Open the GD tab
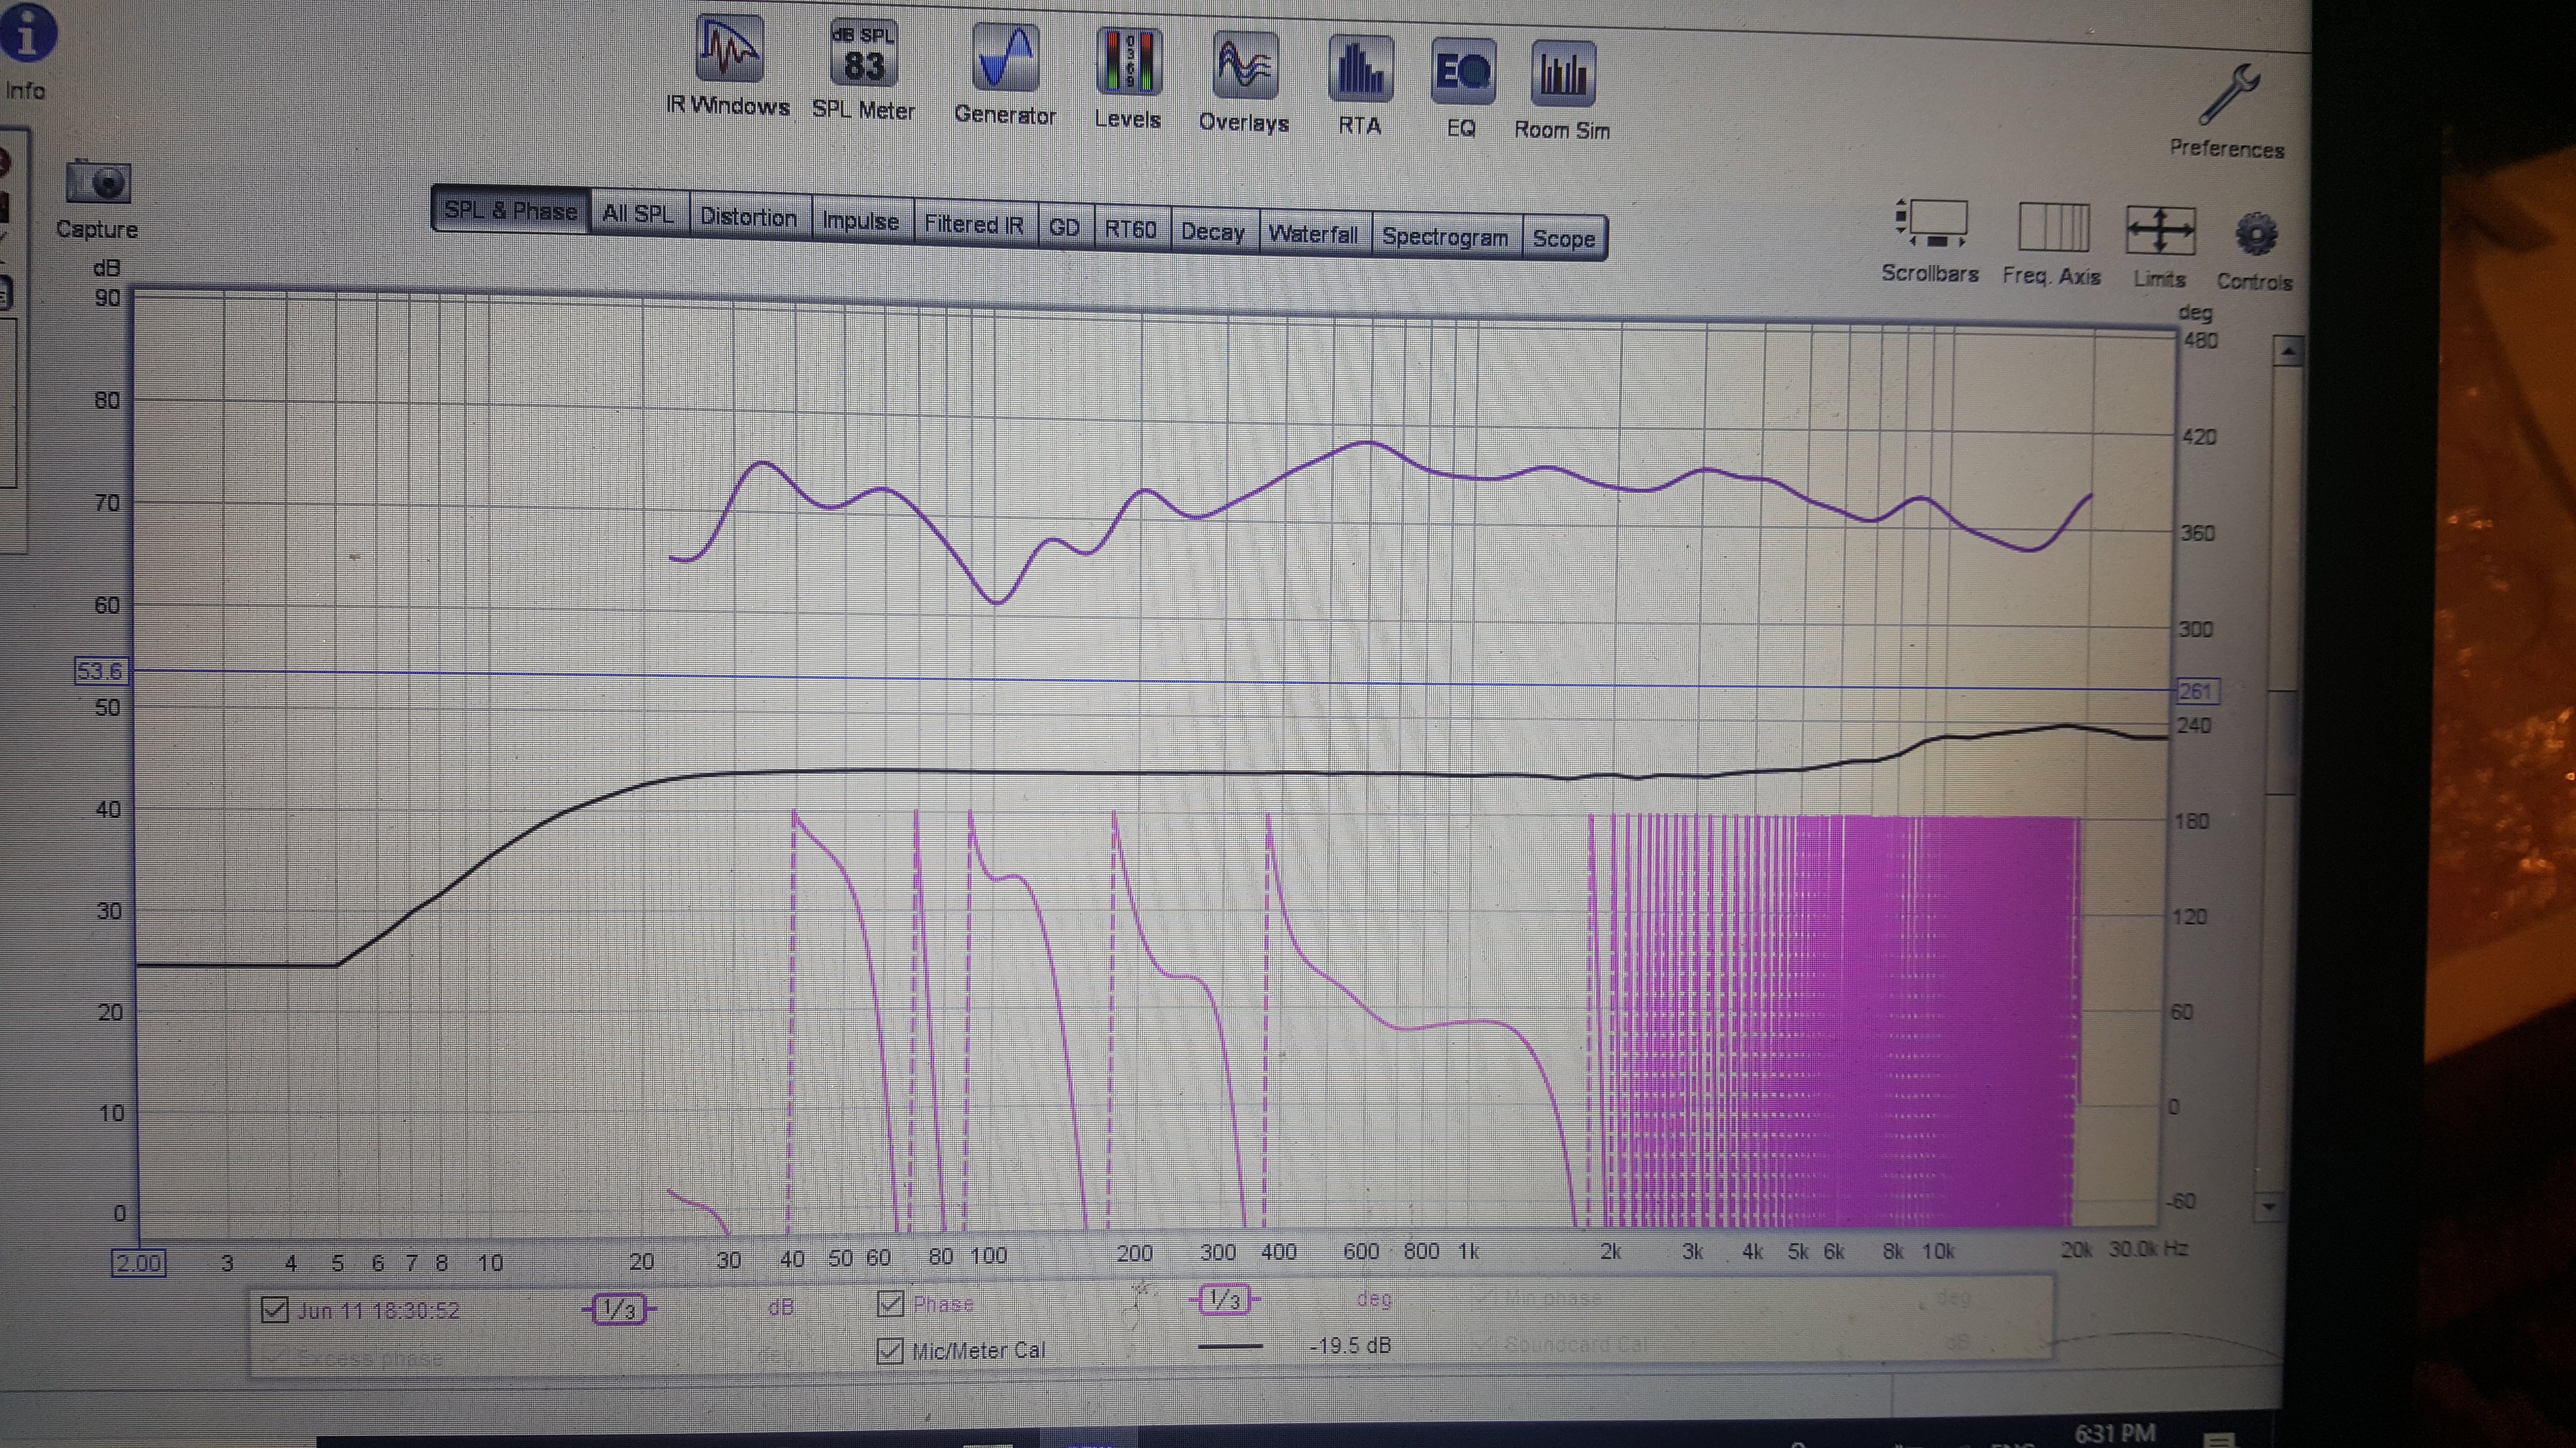This screenshot has height=1448, width=2576. click(1064, 227)
